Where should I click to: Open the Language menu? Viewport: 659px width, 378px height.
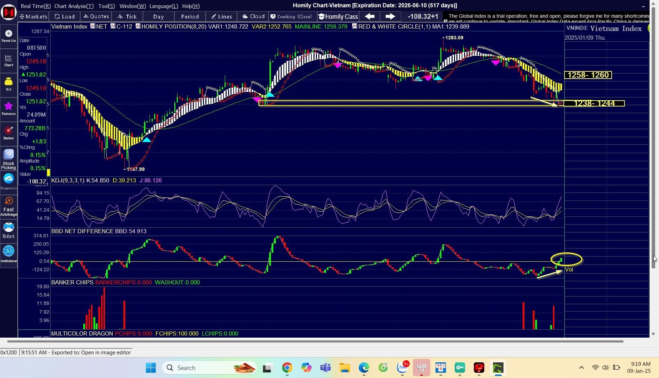[x=164, y=6]
